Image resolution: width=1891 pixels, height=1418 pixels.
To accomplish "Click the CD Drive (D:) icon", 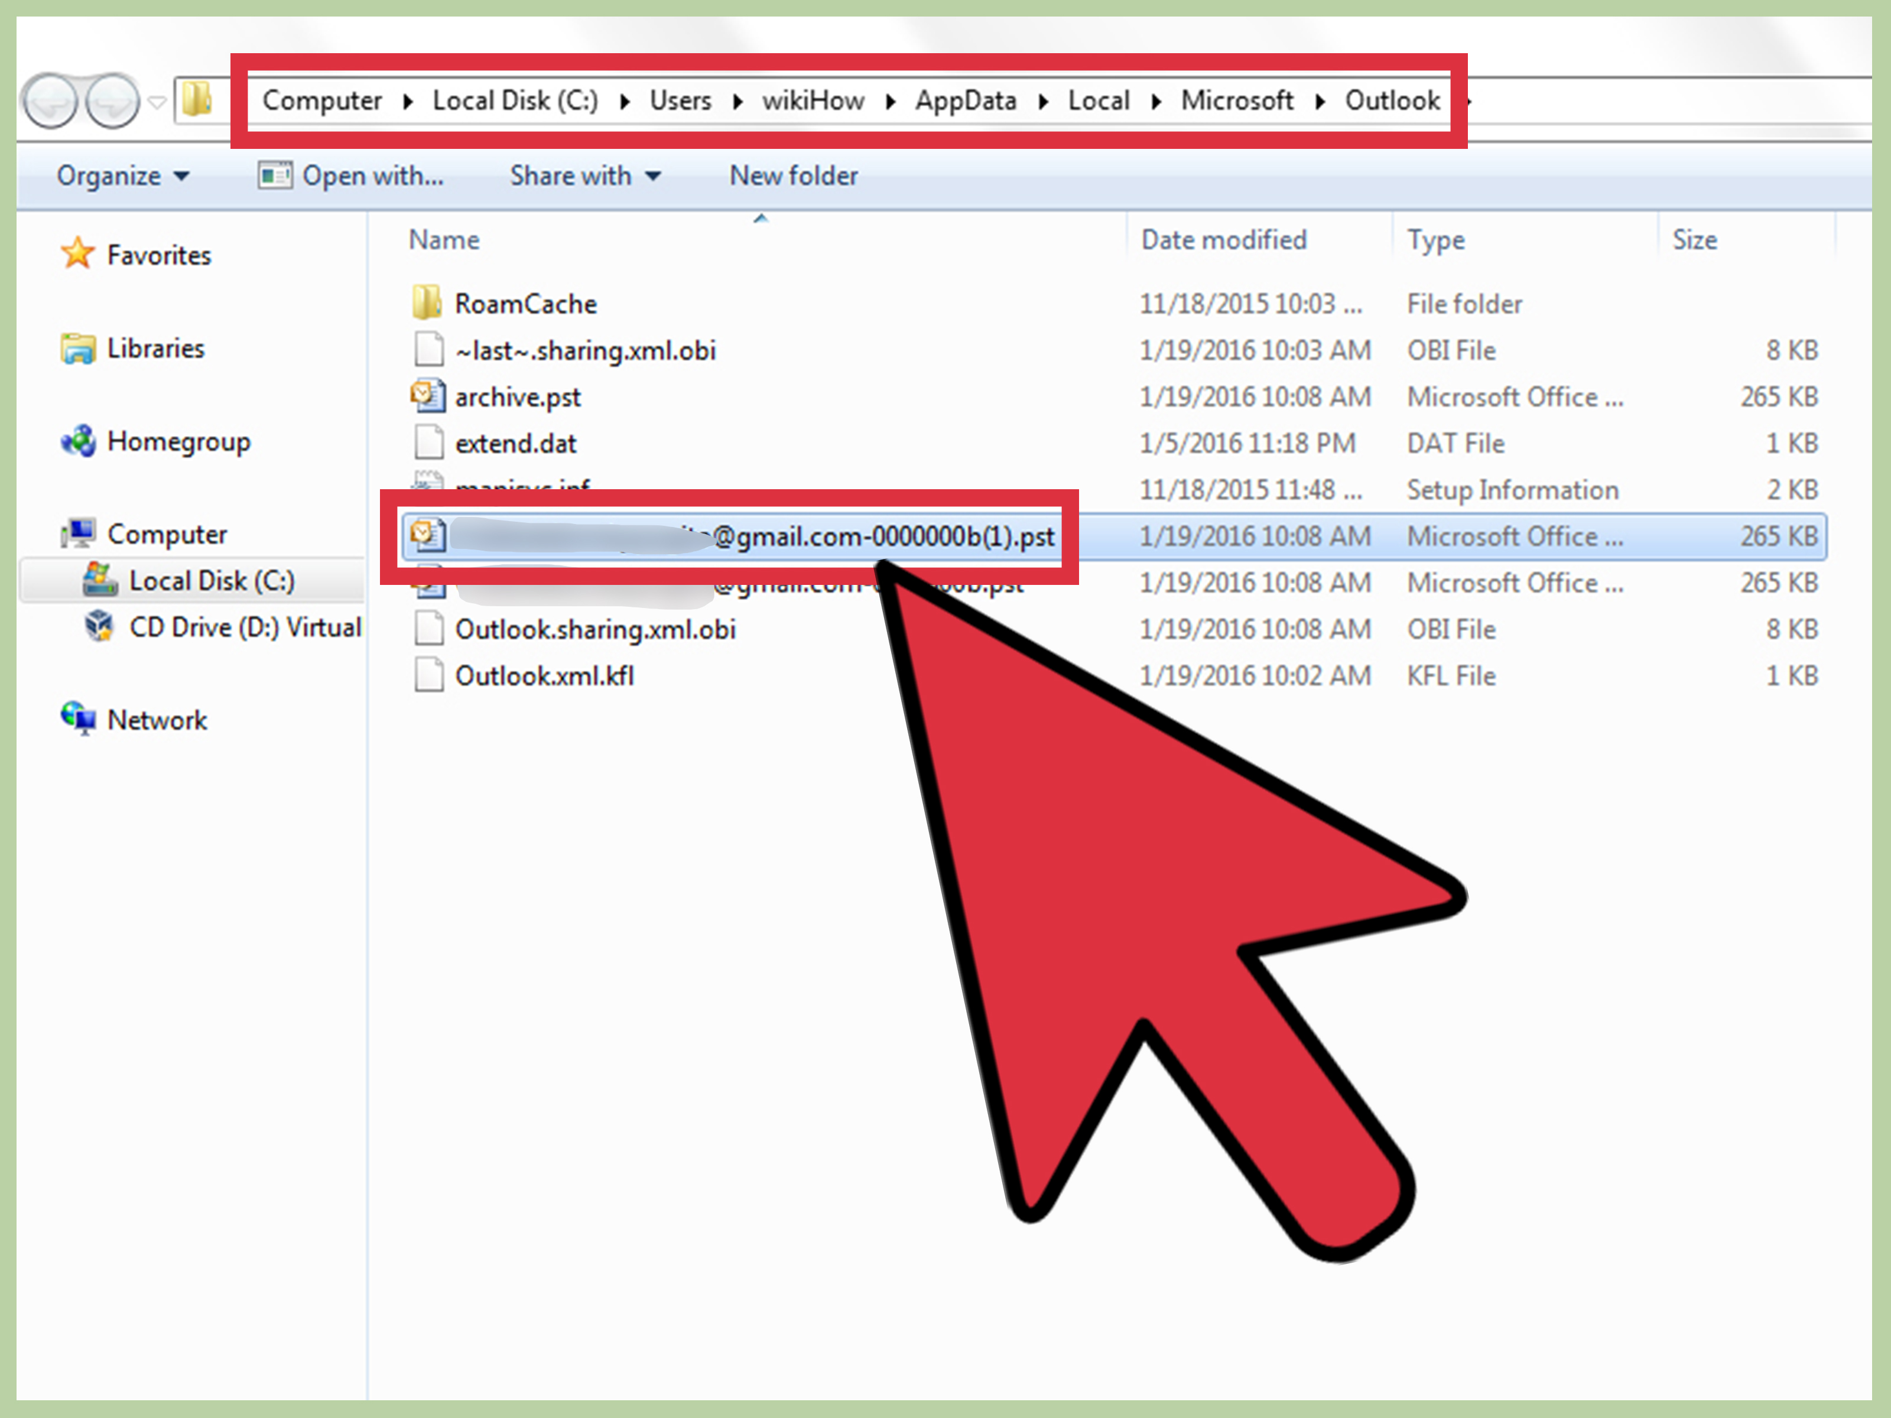I will pos(100,626).
